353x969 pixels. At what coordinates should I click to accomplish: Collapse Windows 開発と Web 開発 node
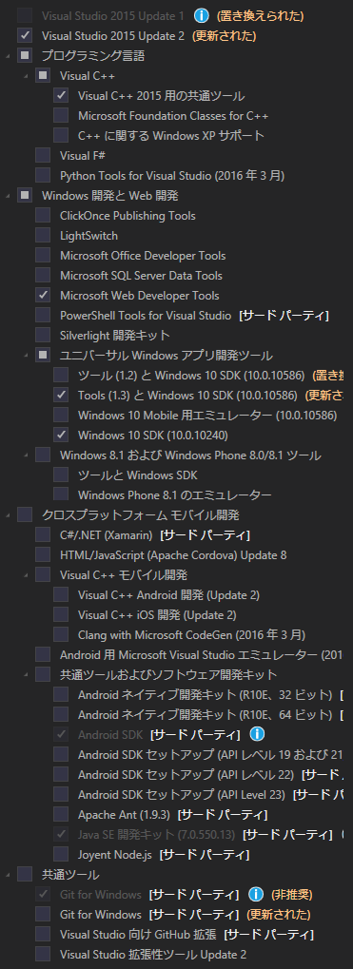8,196
